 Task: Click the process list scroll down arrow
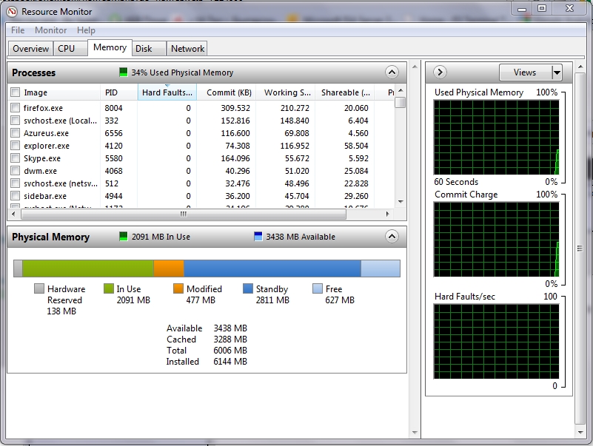401,202
